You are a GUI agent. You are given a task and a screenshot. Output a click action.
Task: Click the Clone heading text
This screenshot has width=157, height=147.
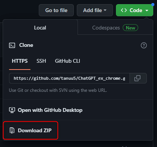[26, 45]
